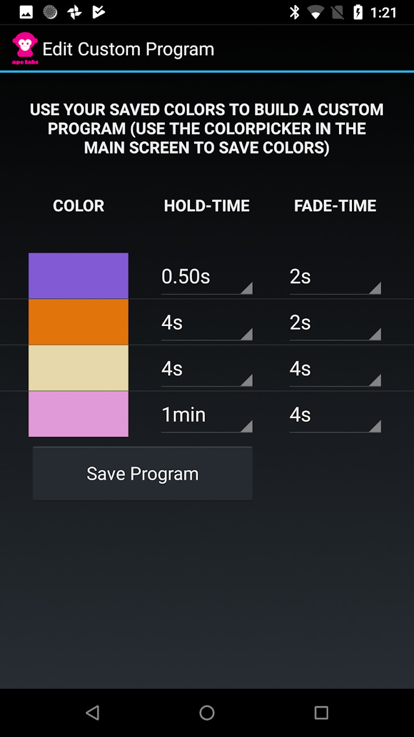414x737 pixels.
Task: Open the 0.50s hold-time dropdown
Action: pos(206,277)
